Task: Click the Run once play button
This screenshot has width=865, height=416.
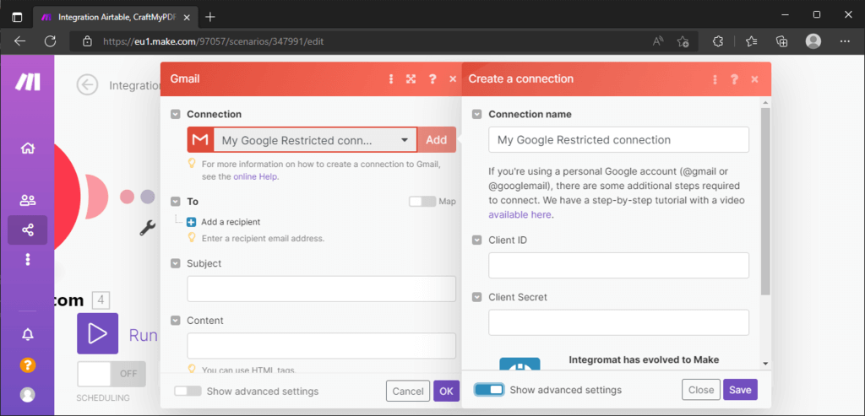Action: tap(98, 333)
